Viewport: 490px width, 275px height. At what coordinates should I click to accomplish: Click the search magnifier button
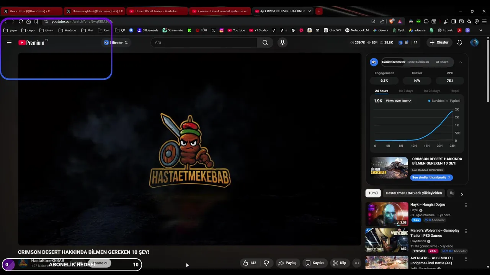tap(265, 42)
